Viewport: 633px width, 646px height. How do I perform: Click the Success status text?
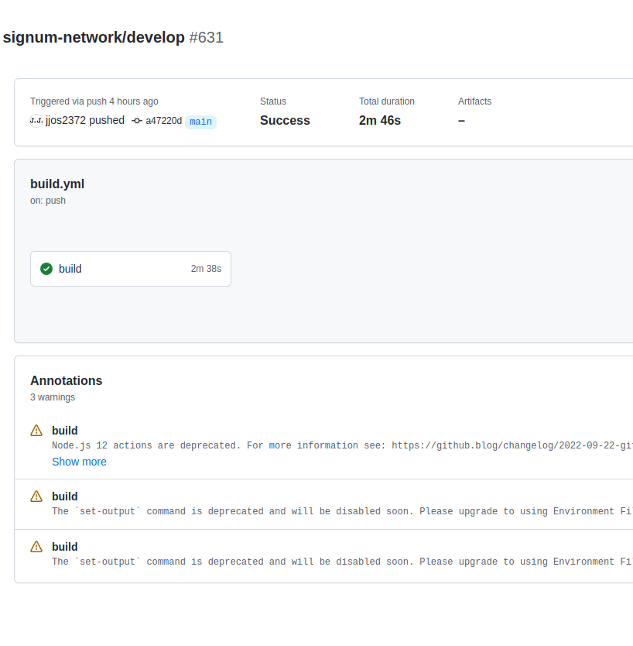click(x=285, y=120)
